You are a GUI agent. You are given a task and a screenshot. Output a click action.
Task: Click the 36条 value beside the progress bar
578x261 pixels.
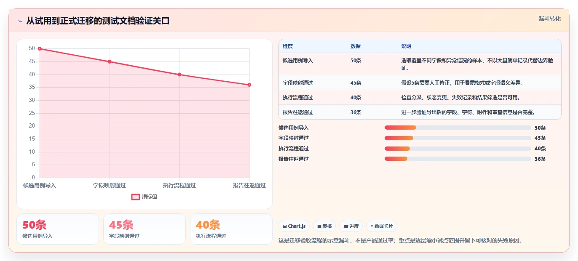click(x=540, y=159)
